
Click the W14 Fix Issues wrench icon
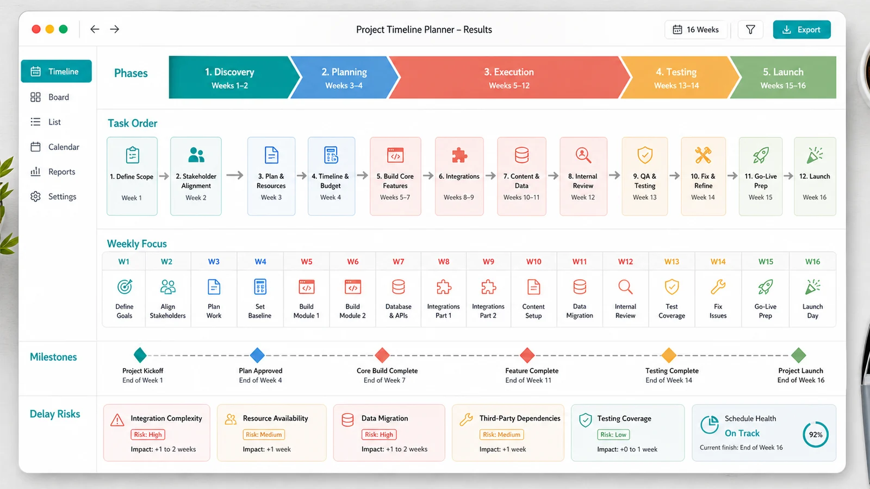[x=718, y=286]
